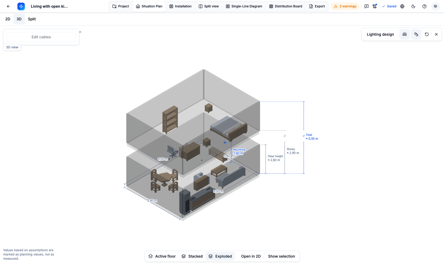Open the parts list icon with blue dot
The image size is (444, 265).
375,6
